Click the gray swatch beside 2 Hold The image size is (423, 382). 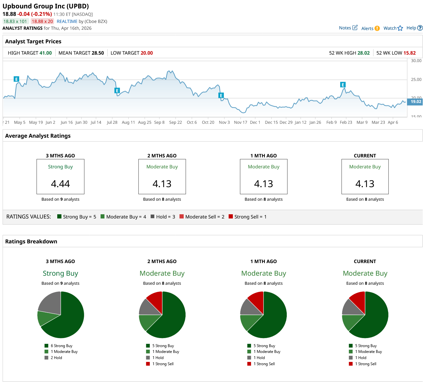(47, 358)
